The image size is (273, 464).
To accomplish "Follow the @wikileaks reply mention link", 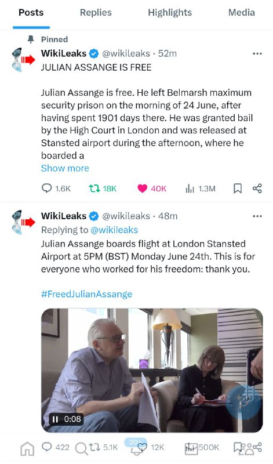I will [114, 230].
